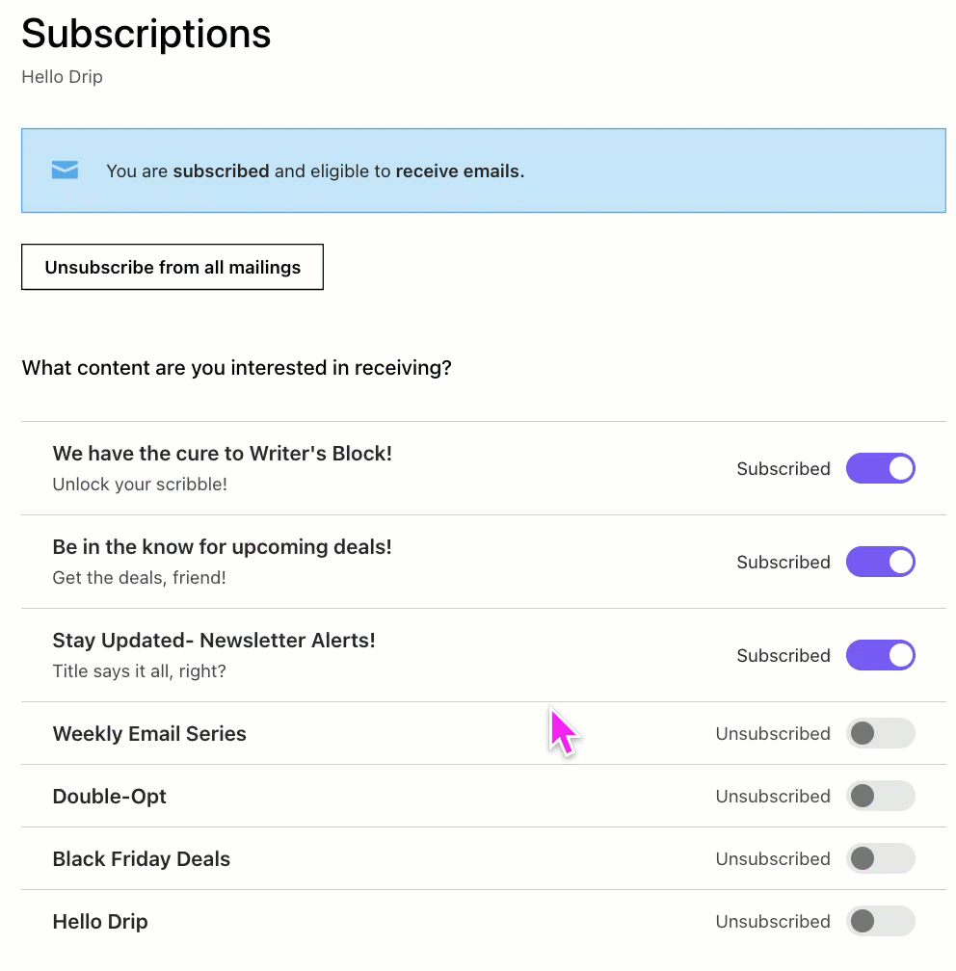Image resolution: width=956 pixels, height=971 pixels.
Task: Turn on the Hello Drip subscription switch
Action: 880,921
